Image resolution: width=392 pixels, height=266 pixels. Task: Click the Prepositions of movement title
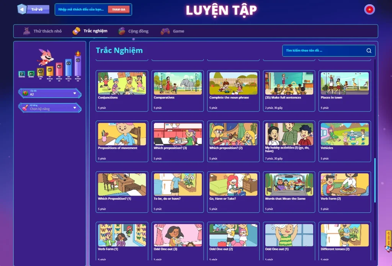click(118, 148)
